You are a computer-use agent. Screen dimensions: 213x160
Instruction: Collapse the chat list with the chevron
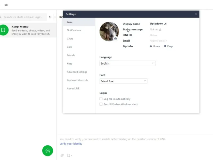point(55,17)
